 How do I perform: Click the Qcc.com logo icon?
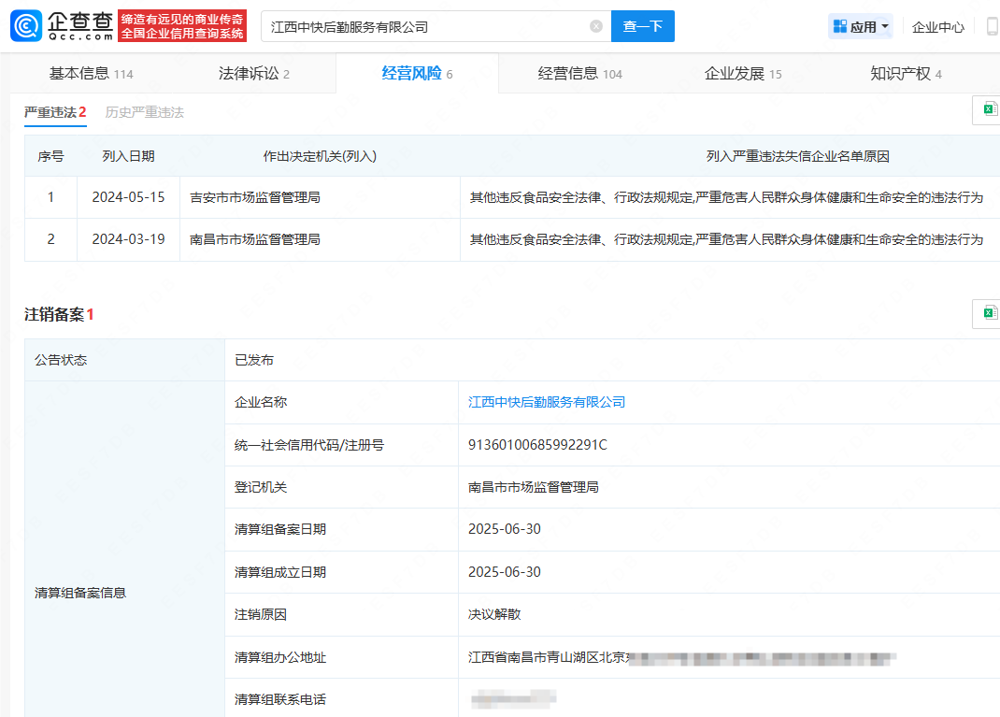pyautogui.click(x=26, y=26)
